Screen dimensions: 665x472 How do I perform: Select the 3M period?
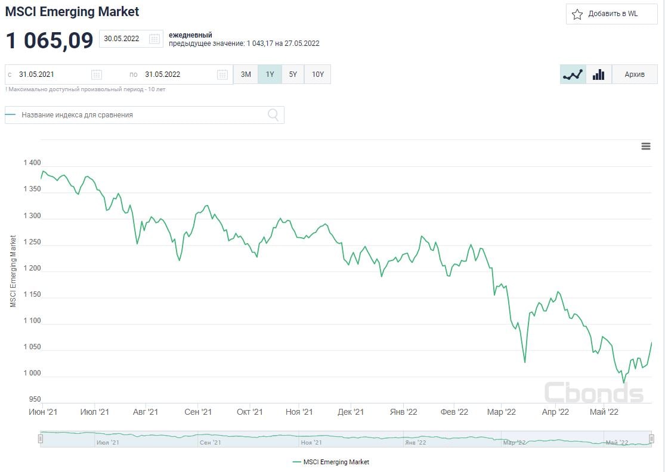coord(246,74)
